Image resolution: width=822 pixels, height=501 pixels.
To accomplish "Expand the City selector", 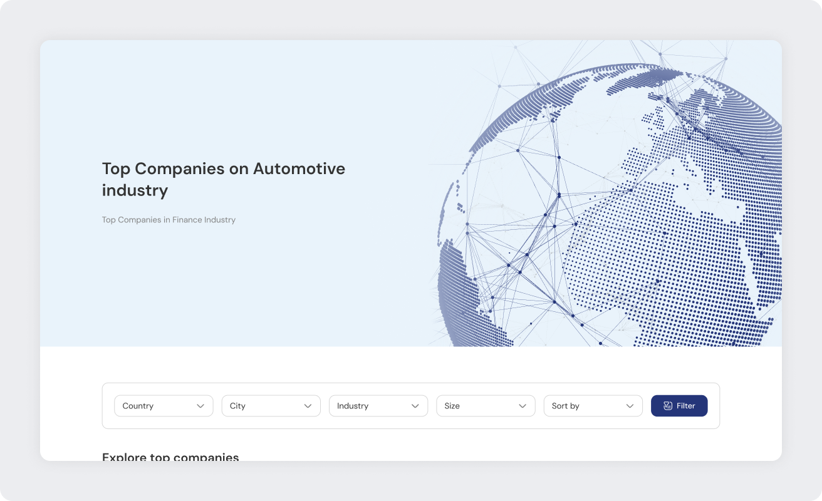I will [x=271, y=406].
